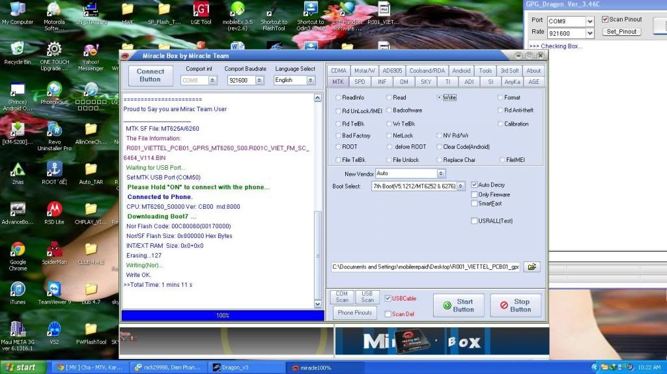Click the USB Scan button
This screenshot has height=374, width=667.
pos(367,297)
